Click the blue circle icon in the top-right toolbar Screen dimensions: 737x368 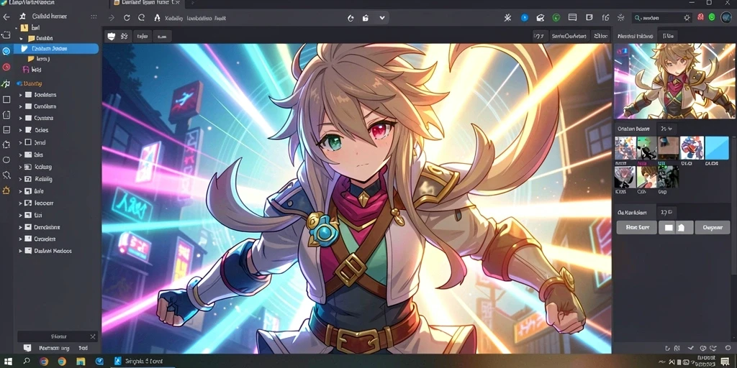[525, 18]
